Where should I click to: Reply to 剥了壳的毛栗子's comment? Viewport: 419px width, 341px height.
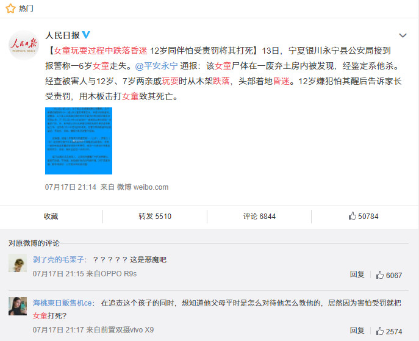357,275
